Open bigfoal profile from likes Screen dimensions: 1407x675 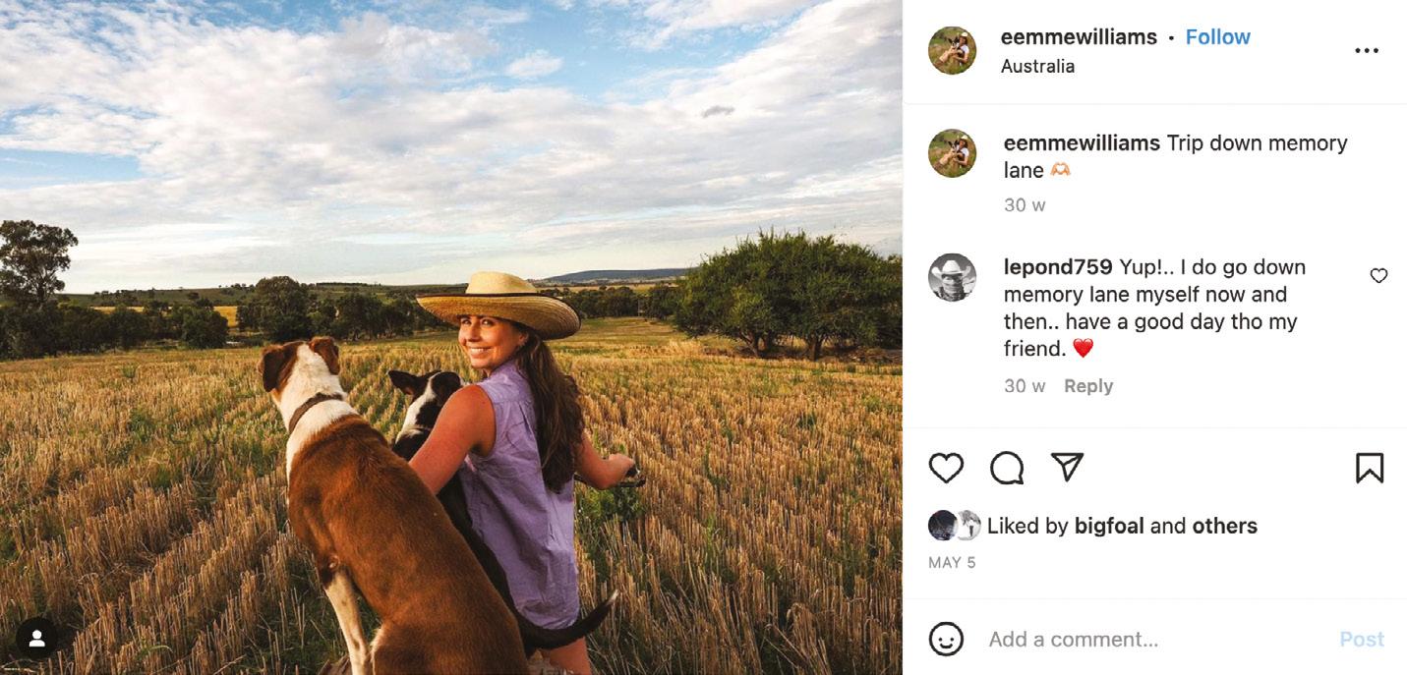tap(1109, 526)
